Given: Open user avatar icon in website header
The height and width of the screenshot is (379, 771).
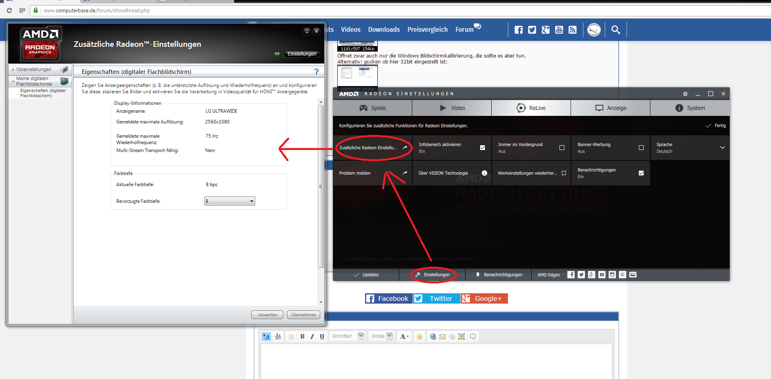Looking at the screenshot, I should [x=594, y=30].
